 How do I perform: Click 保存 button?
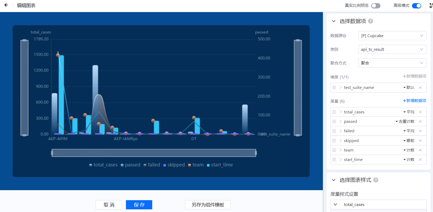(139, 205)
